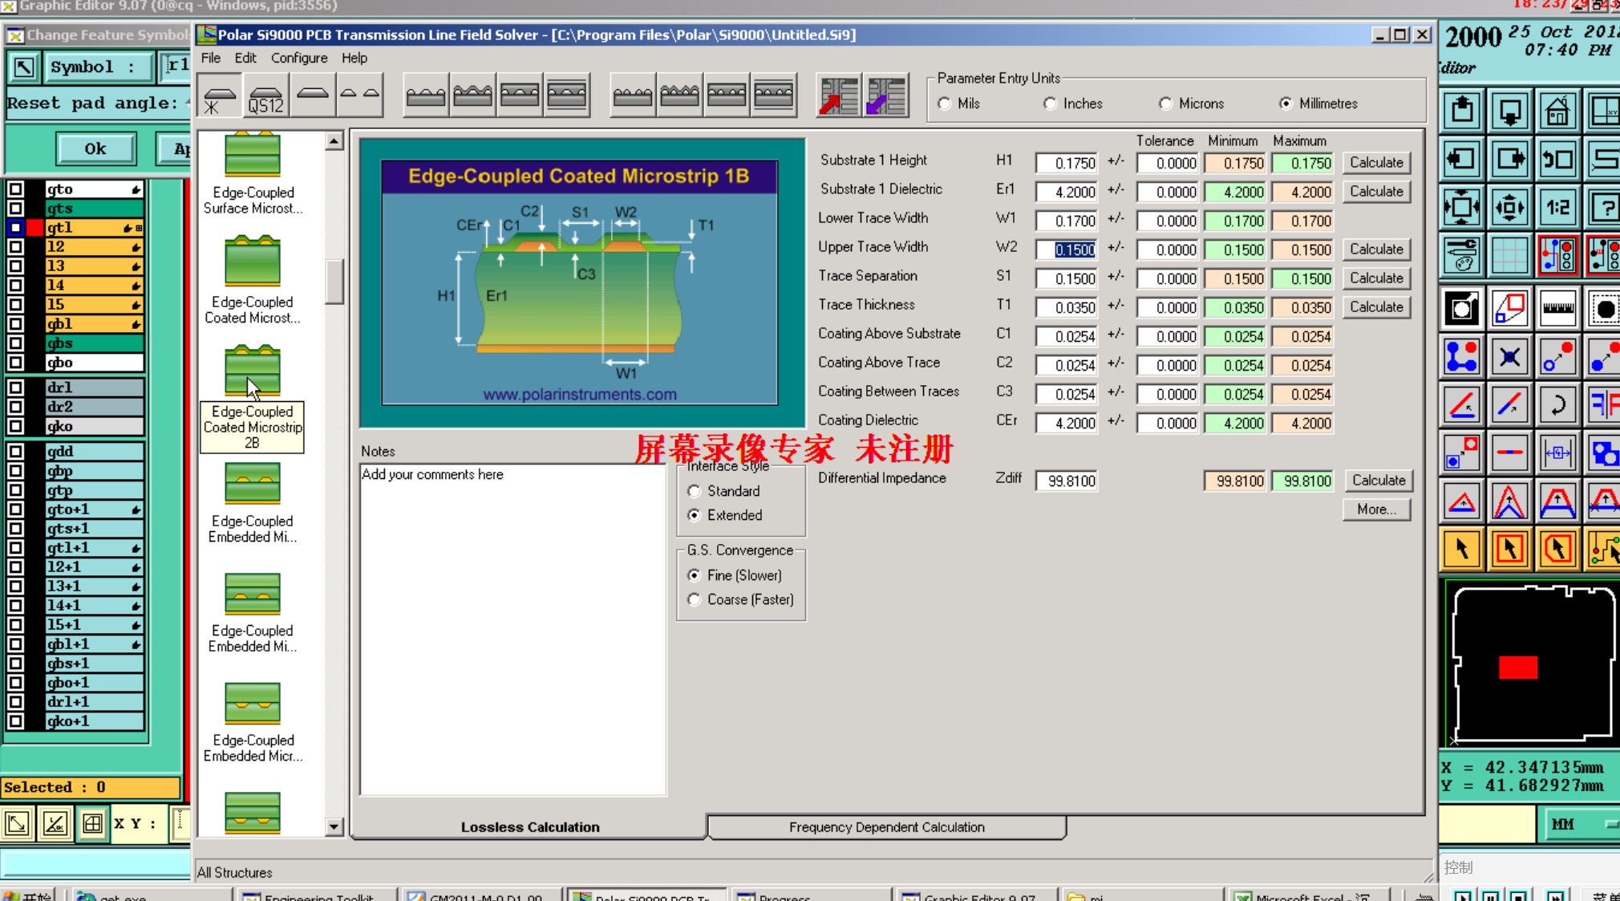This screenshot has width=1620, height=901.
Task: Click the blue connected nodes icon
Action: coord(1461,357)
